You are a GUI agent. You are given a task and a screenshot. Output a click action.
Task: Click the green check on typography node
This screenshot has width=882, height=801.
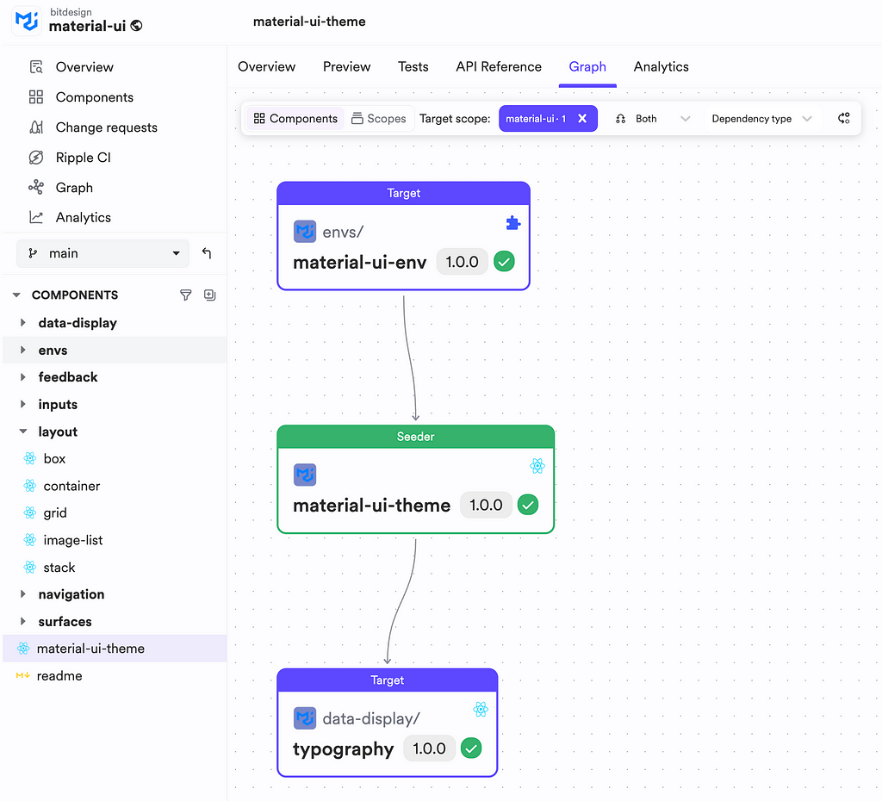pos(471,748)
